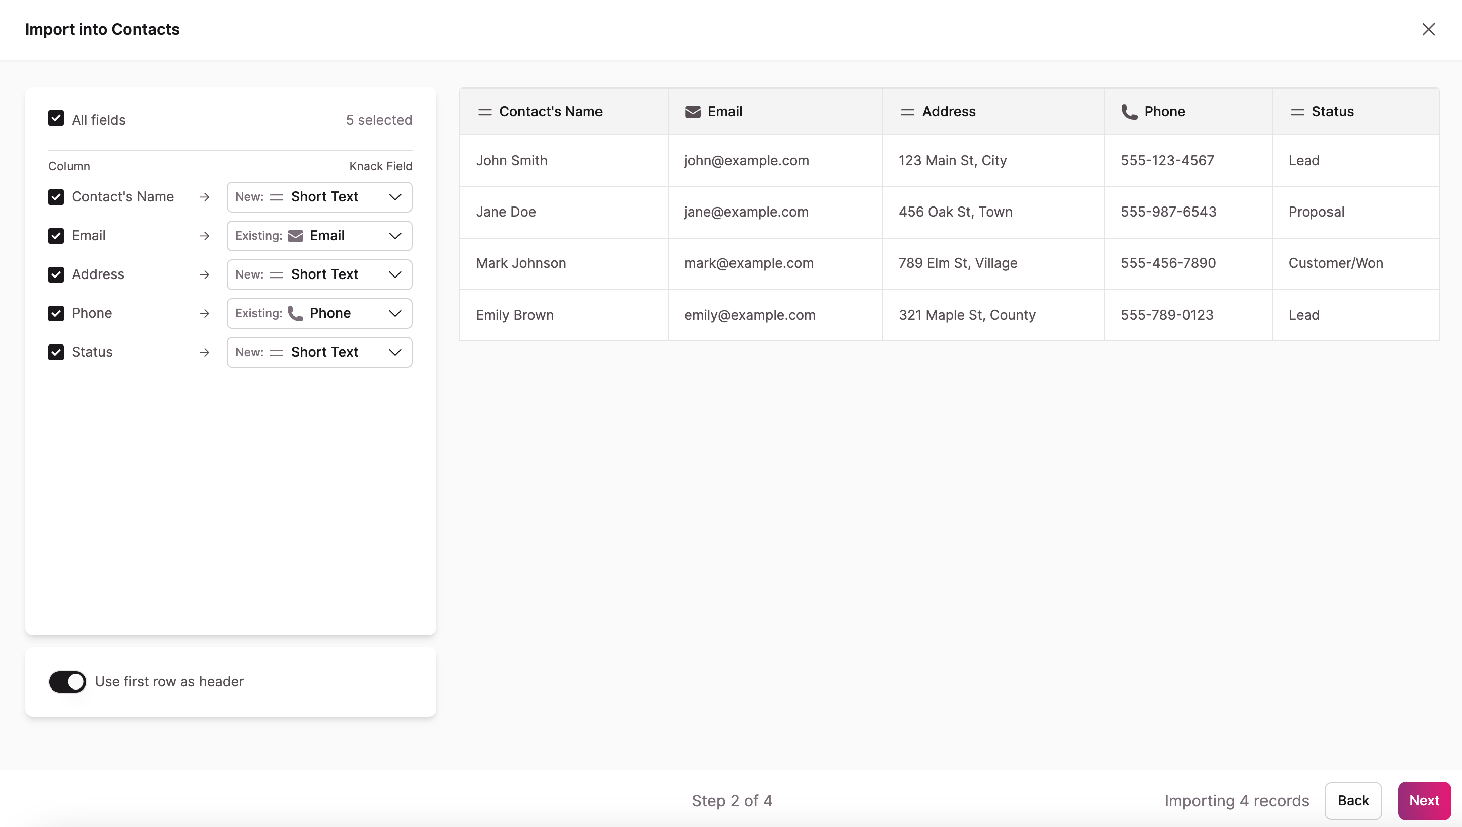The image size is (1462, 827).
Task: Uncheck the Contact's Name column checkbox
Action: [56, 197]
